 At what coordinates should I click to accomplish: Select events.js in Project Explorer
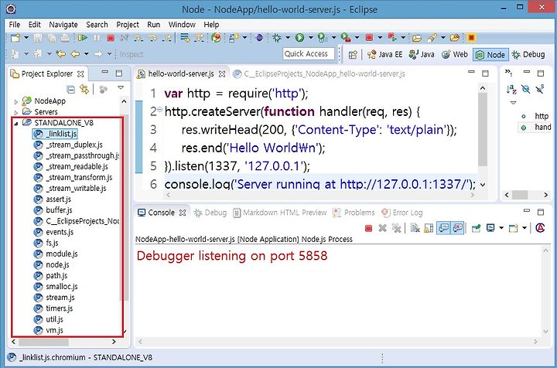(53, 232)
